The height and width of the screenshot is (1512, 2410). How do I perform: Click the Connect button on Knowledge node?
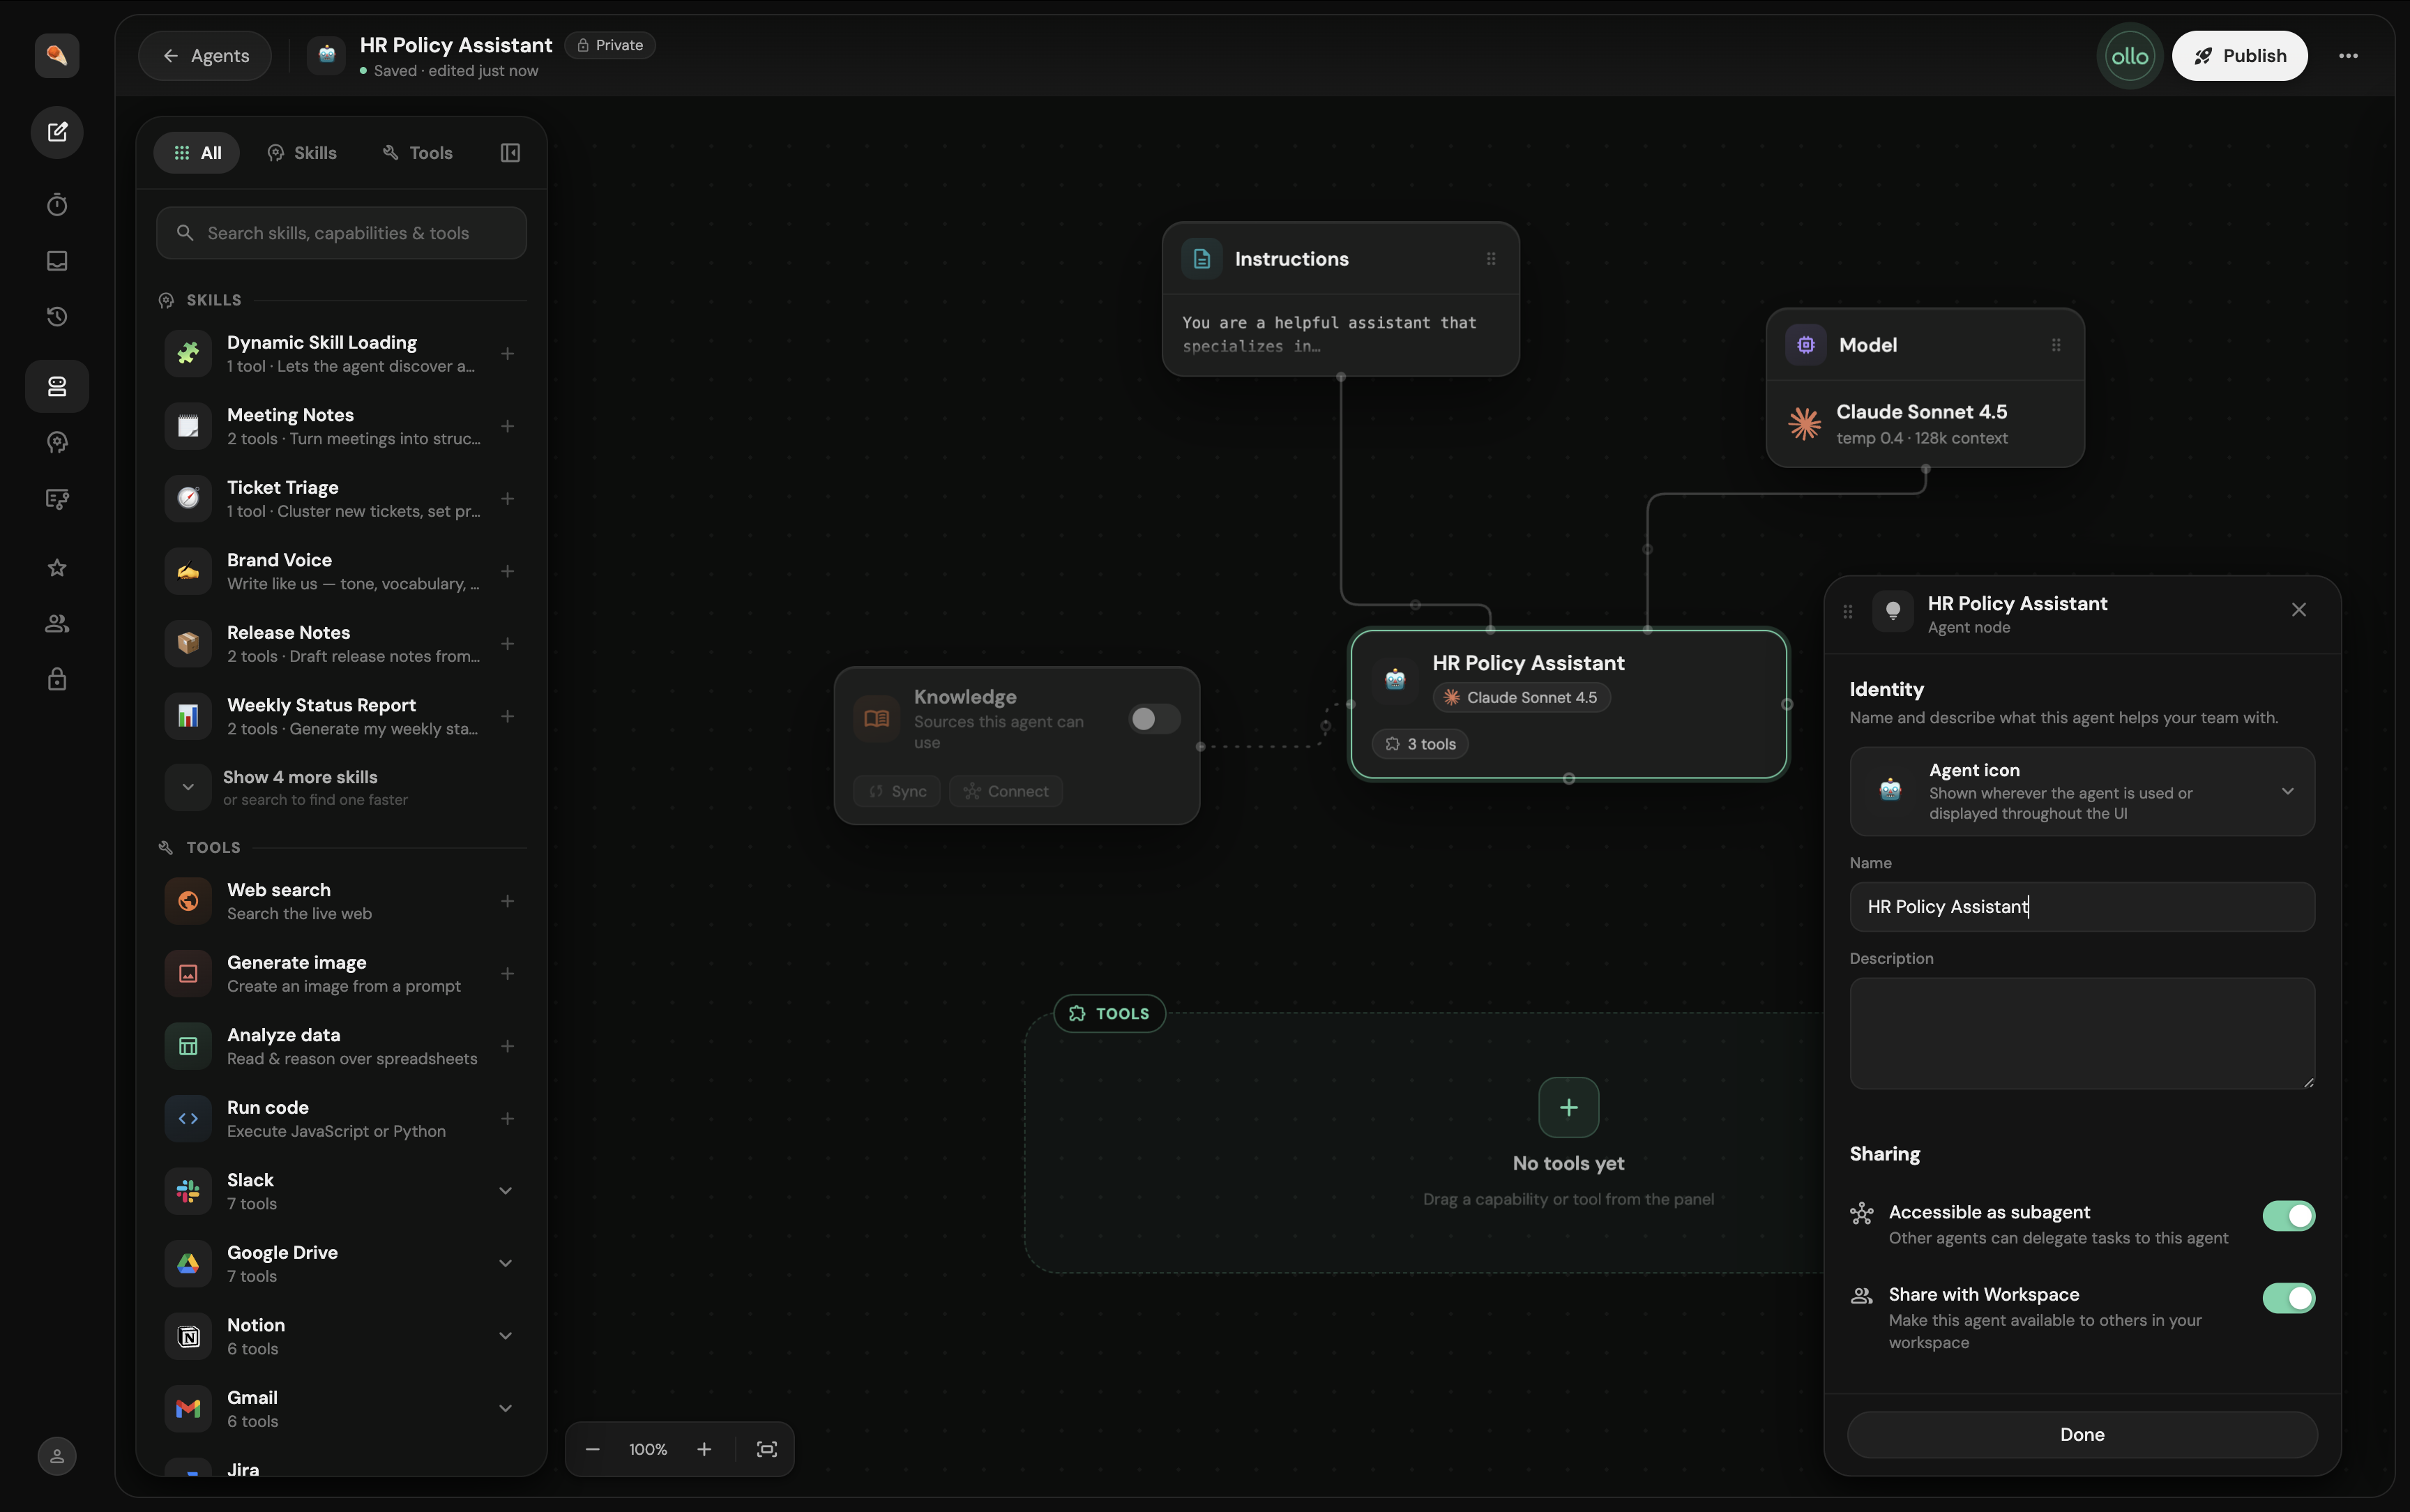(1006, 791)
